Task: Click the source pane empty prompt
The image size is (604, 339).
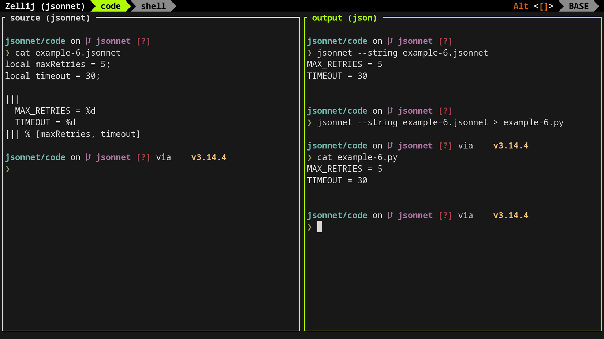Action: tap(8, 169)
